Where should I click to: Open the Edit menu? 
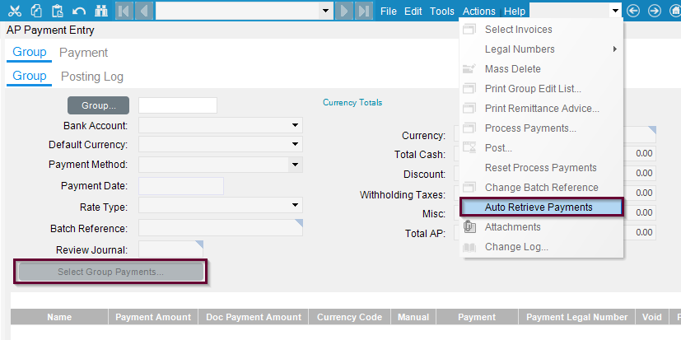413,12
